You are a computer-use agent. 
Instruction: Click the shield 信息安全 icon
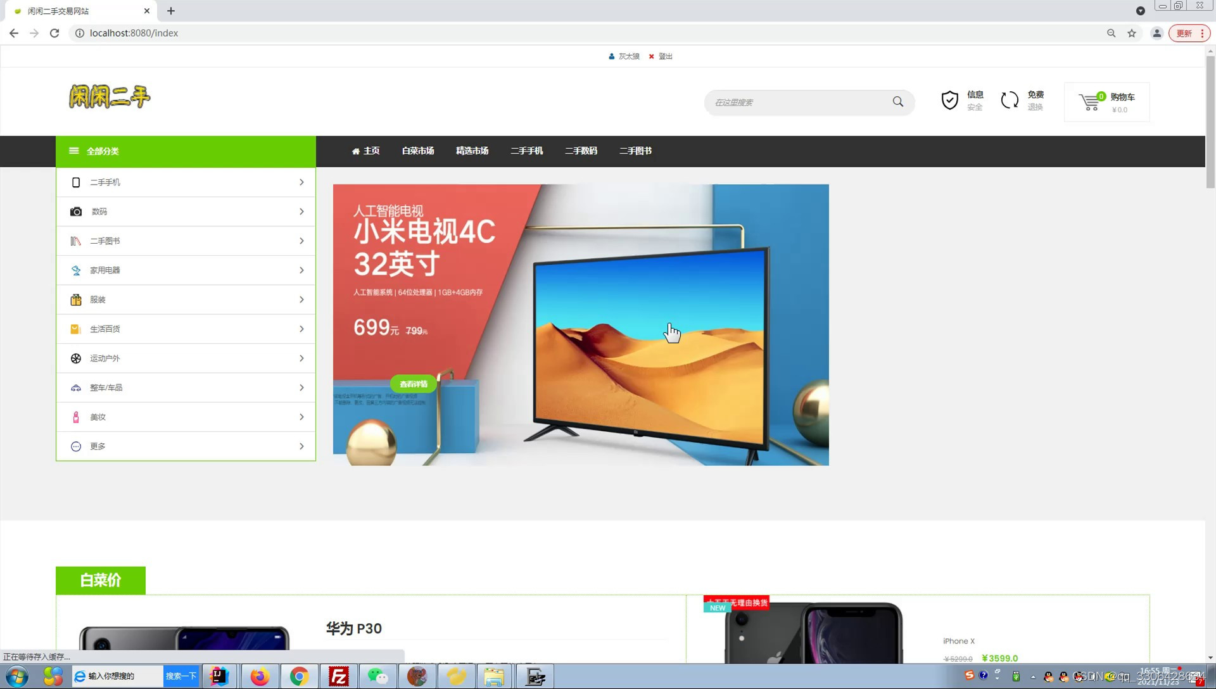click(x=949, y=100)
